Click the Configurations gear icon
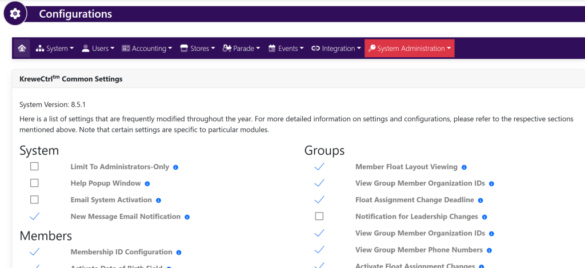 point(15,14)
